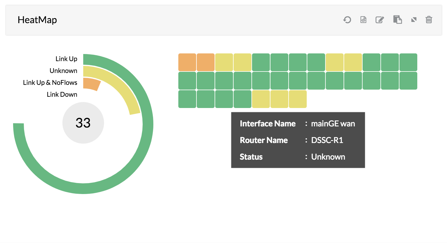Click the HeatMap widget title
The image size is (447, 243).
pos(37,20)
